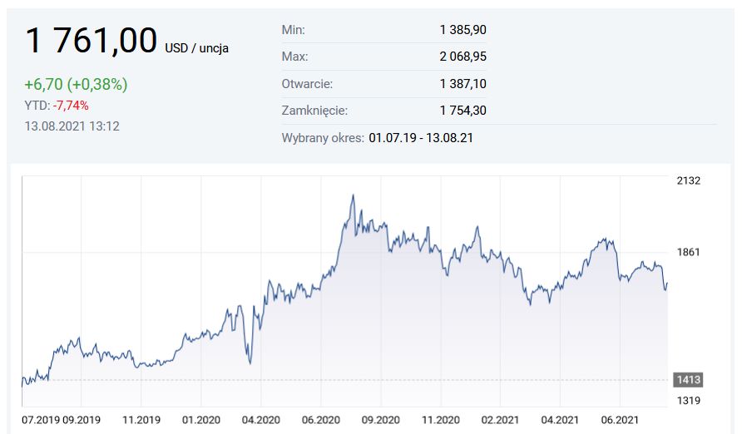This screenshot has width=742, height=434.
Task: Click the highest peak of the chart line
Action: click(353, 196)
